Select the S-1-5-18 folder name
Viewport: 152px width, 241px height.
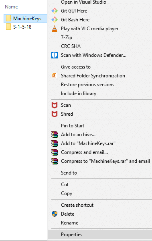click(22, 27)
